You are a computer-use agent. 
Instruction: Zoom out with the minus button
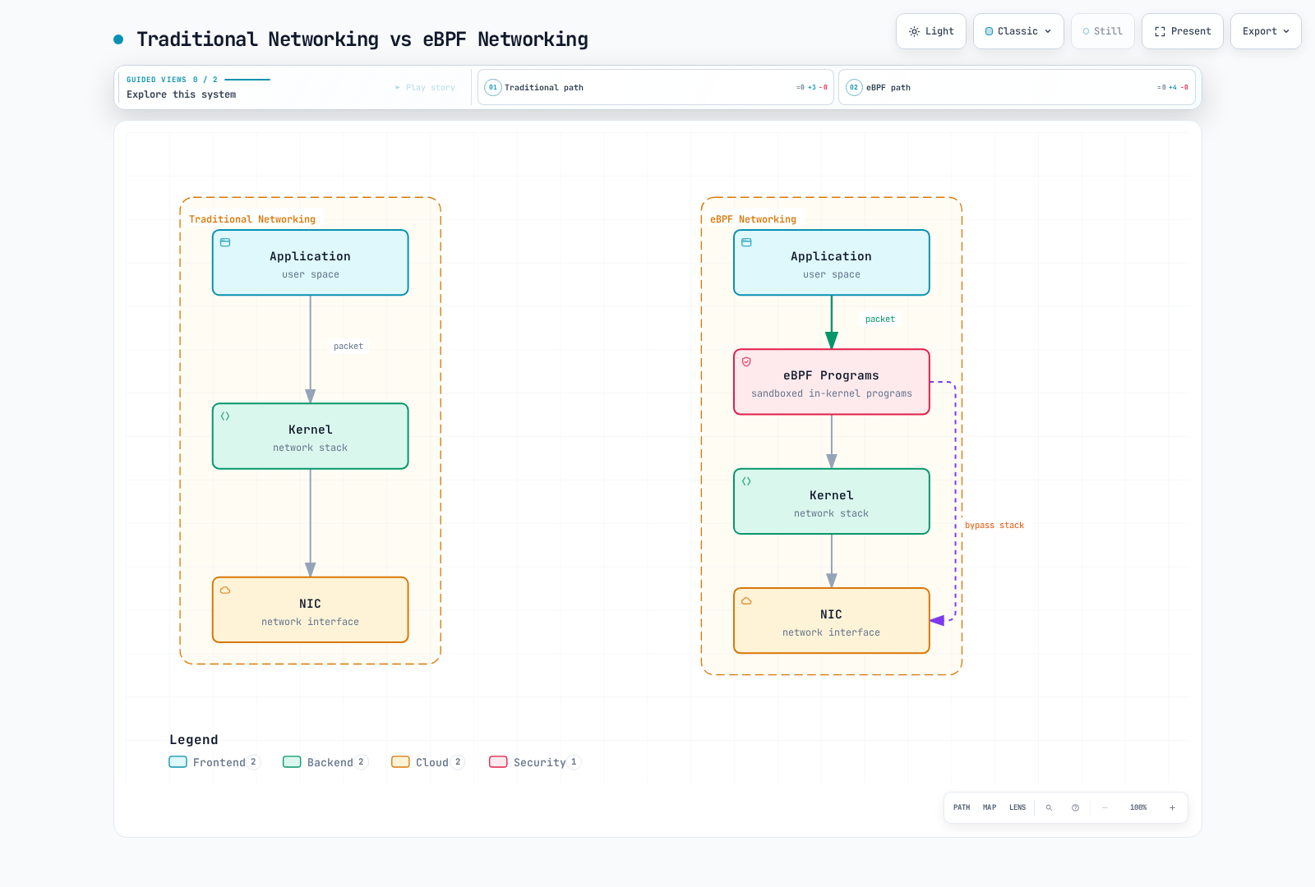coord(1105,807)
